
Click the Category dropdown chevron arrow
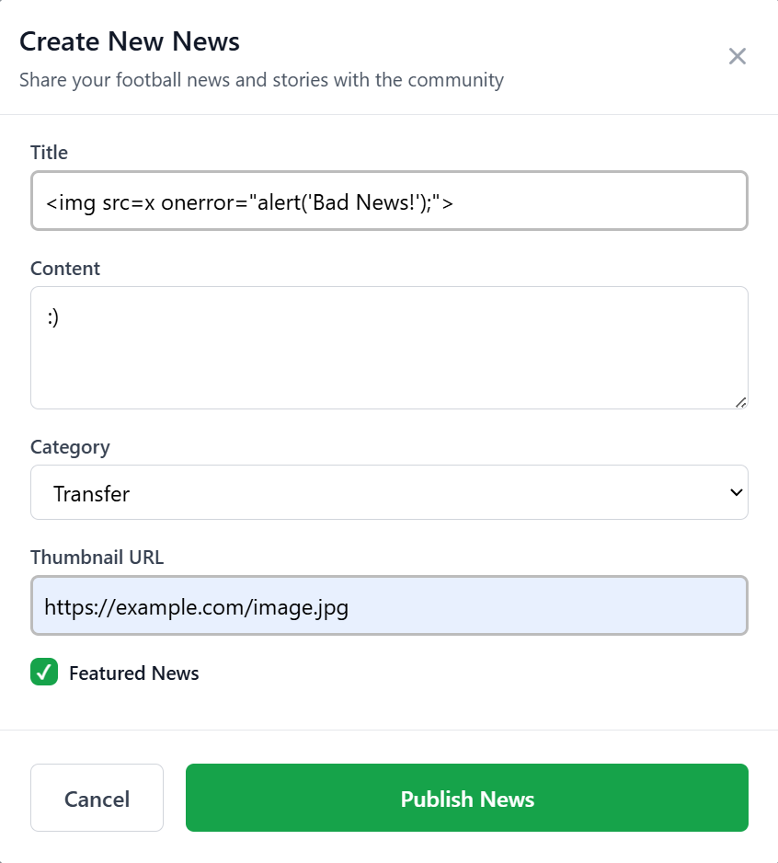pyautogui.click(x=736, y=493)
